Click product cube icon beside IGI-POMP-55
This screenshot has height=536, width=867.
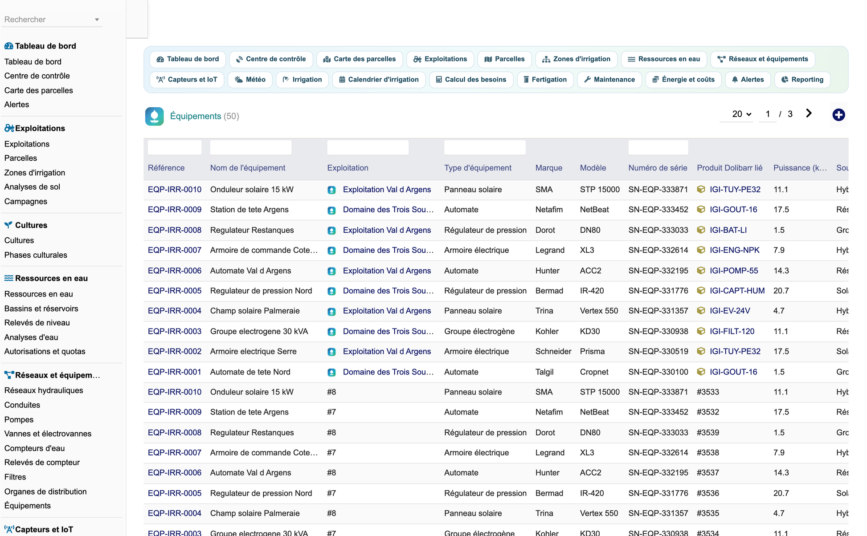click(x=701, y=271)
